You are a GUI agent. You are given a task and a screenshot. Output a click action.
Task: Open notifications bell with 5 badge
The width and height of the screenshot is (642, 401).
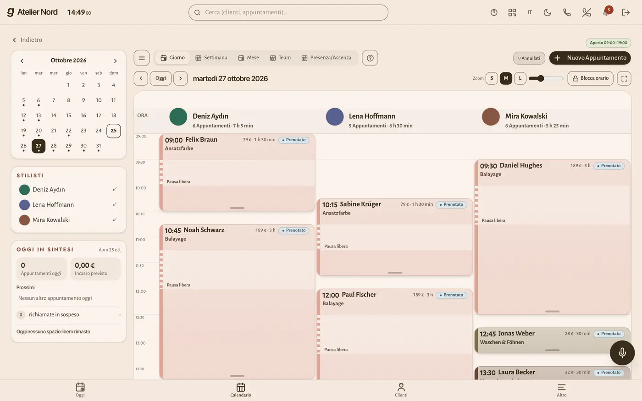pyautogui.click(x=606, y=12)
